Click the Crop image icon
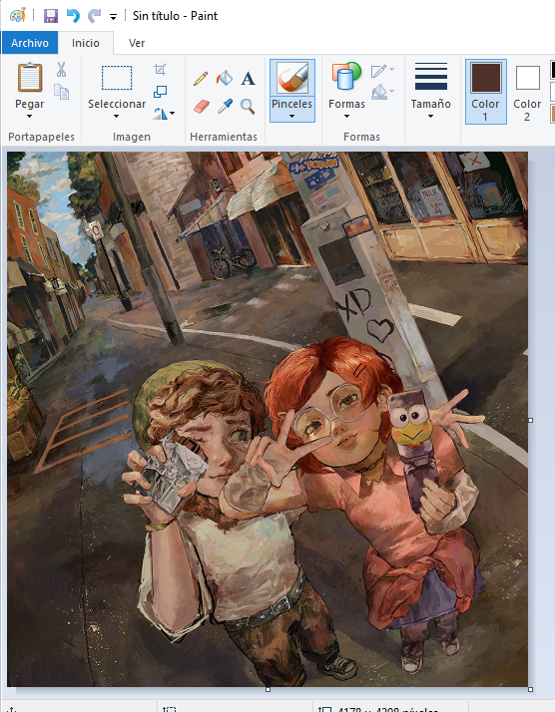The image size is (555, 712). click(x=160, y=70)
